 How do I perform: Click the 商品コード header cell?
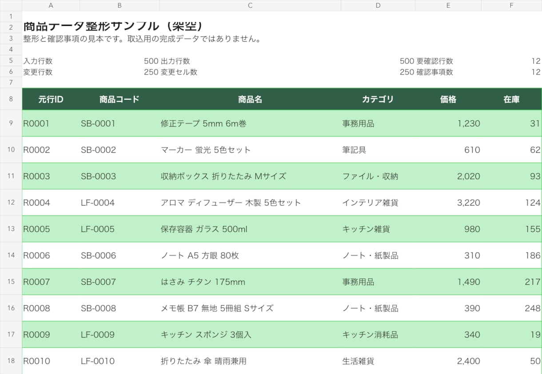[120, 99]
